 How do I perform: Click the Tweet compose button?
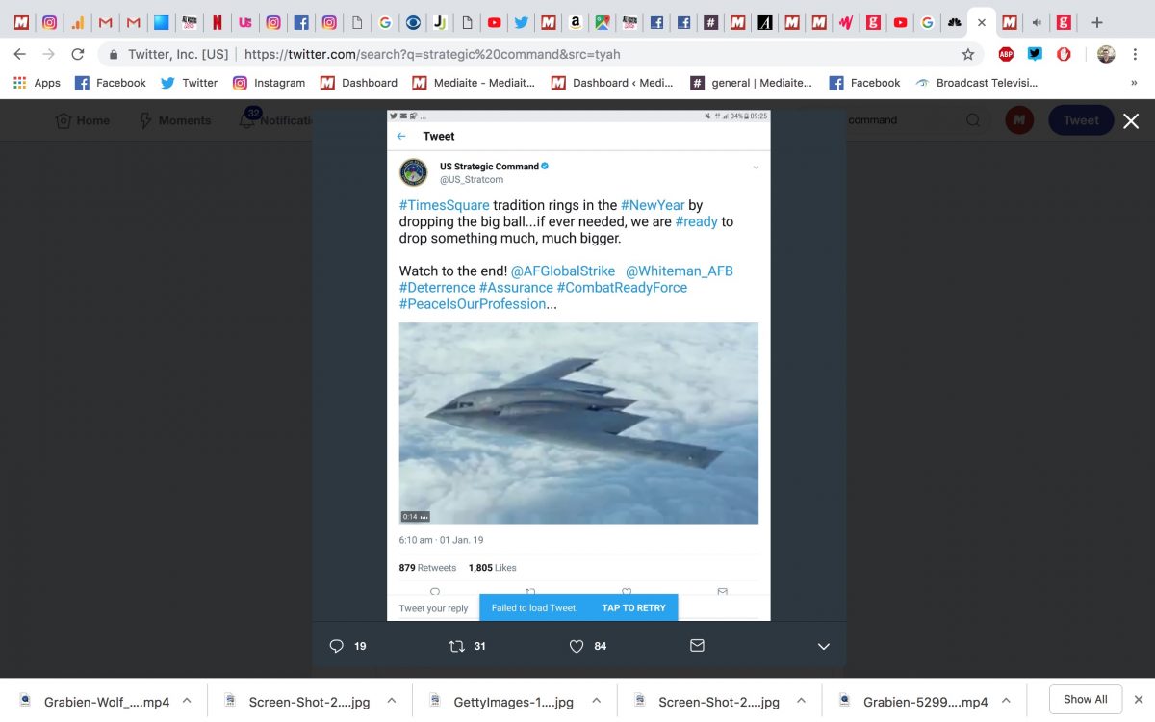tap(1080, 120)
